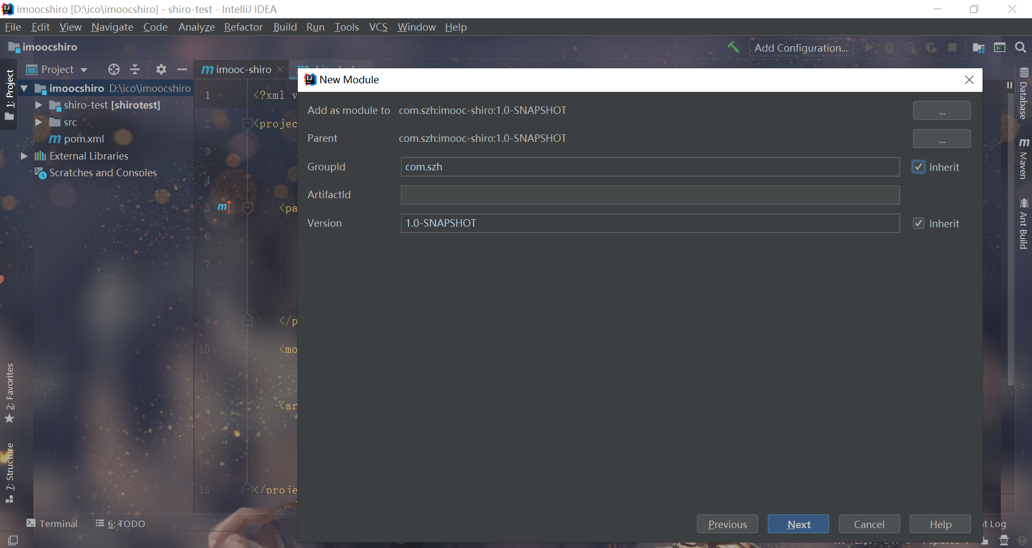
Task: Open Project panel settings gear
Action: tap(161, 69)
